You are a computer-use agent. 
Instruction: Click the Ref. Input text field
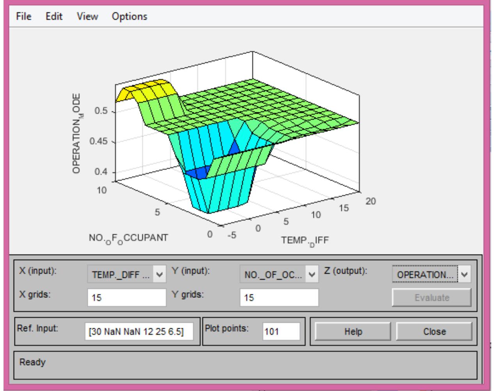pyautogui.click(x=139, y=332)
